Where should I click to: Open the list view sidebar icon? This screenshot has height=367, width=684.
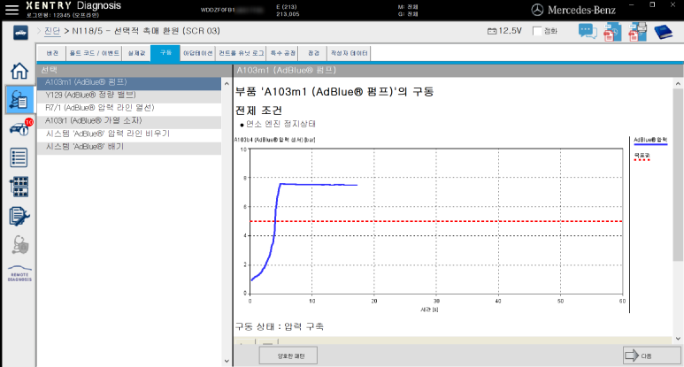19,157
